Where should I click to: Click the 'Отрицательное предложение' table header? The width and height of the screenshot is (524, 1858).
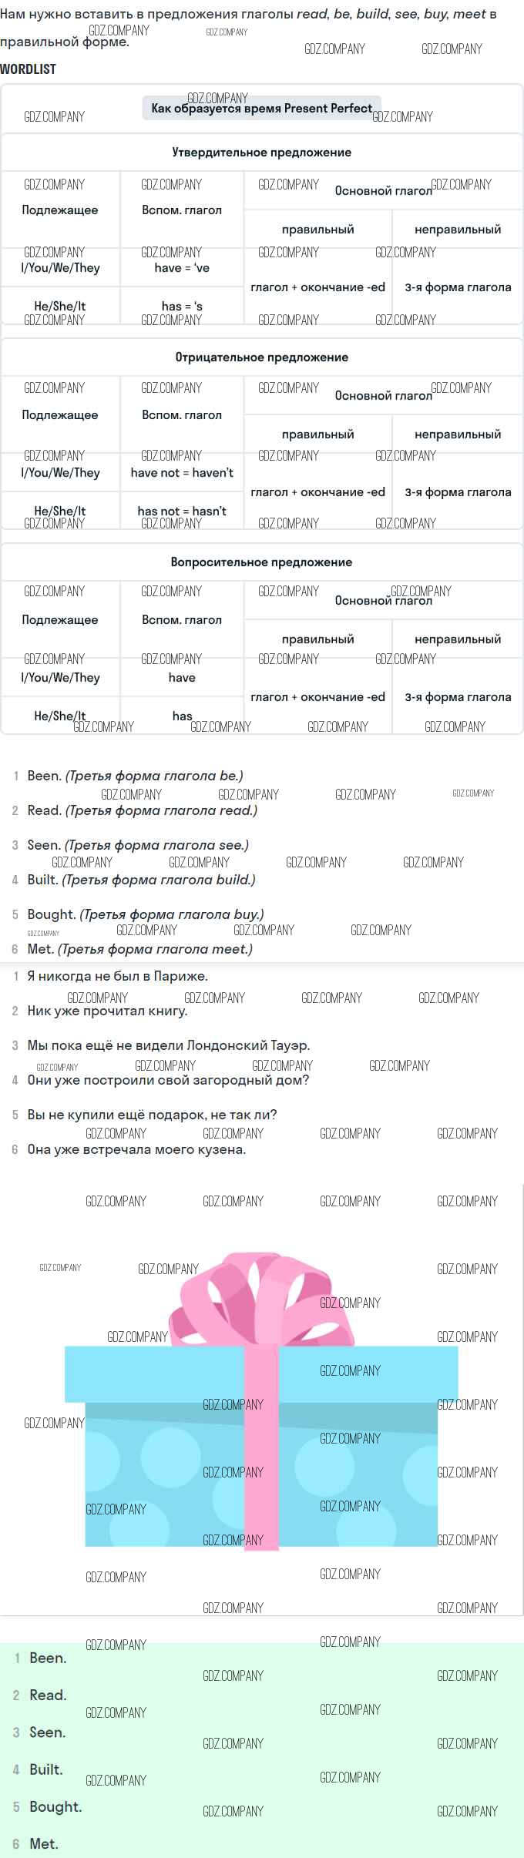coord(261,357)
